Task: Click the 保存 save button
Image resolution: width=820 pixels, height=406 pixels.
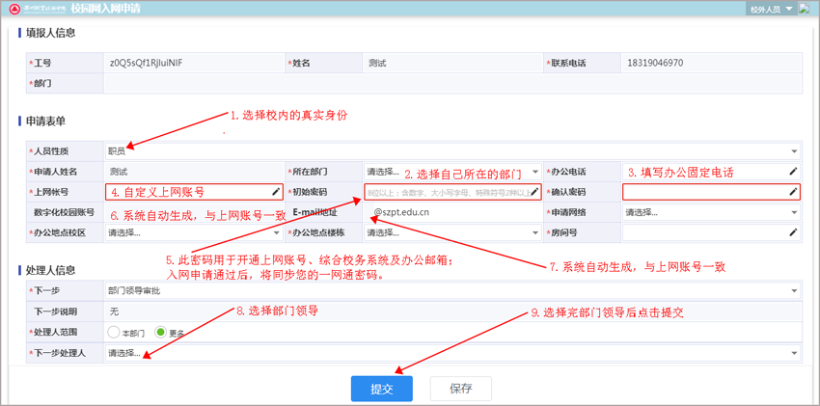Action: tap(460, 389)
